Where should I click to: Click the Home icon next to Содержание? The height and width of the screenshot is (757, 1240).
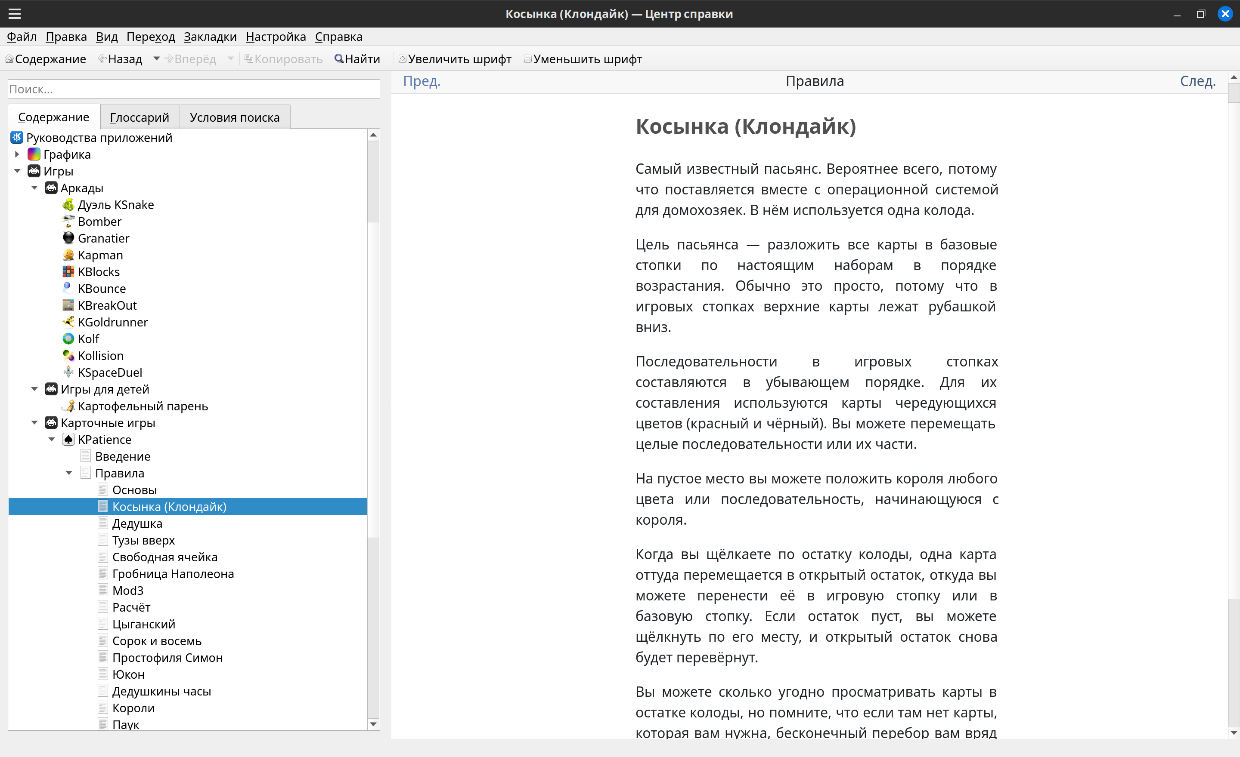(9, 59)
